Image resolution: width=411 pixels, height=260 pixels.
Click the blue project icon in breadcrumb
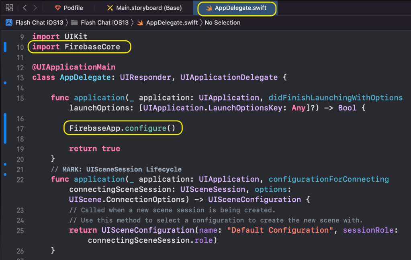click(x=9, y=23)
